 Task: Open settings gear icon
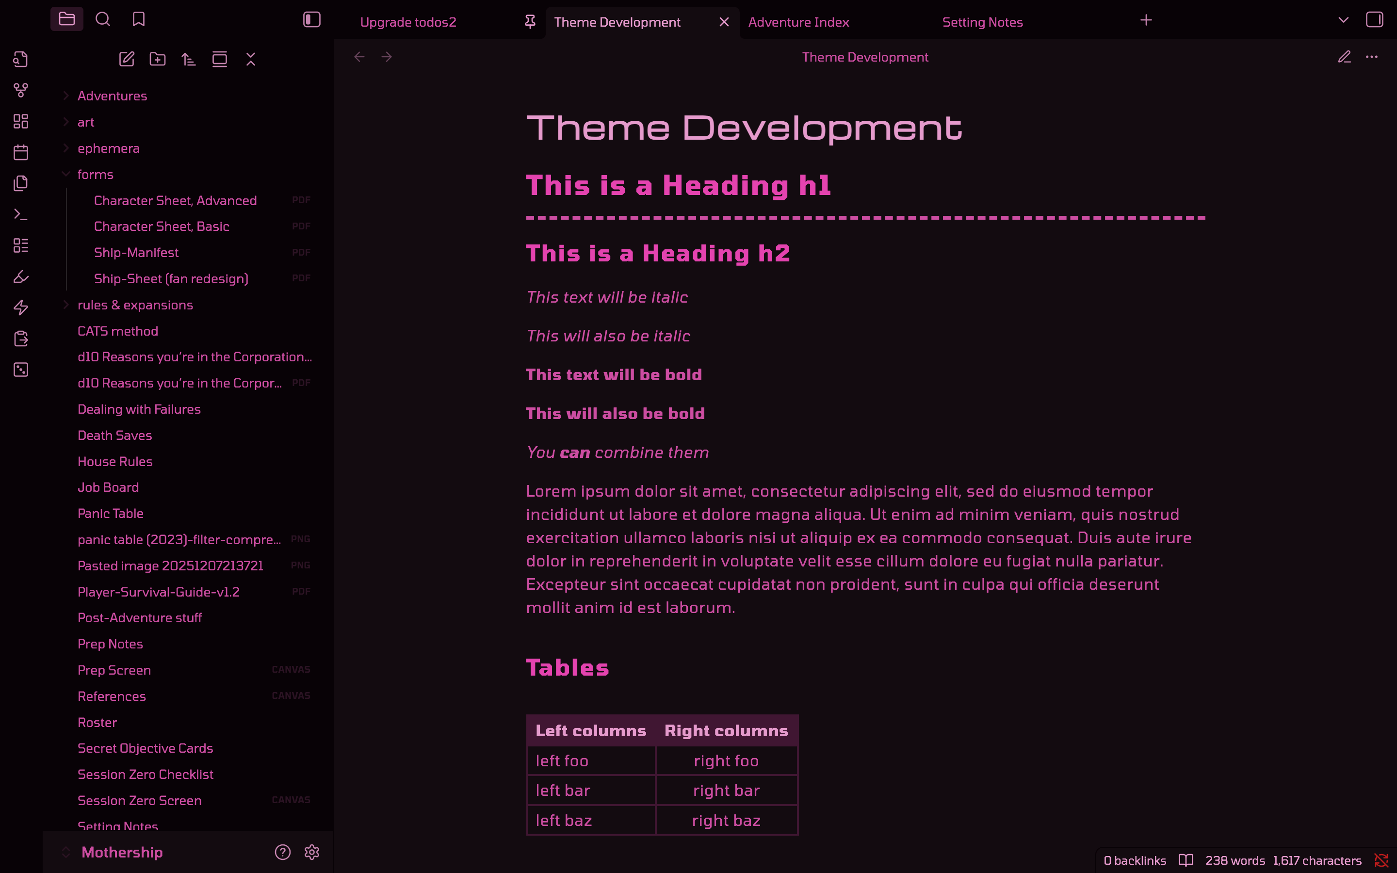click(312, 852)
